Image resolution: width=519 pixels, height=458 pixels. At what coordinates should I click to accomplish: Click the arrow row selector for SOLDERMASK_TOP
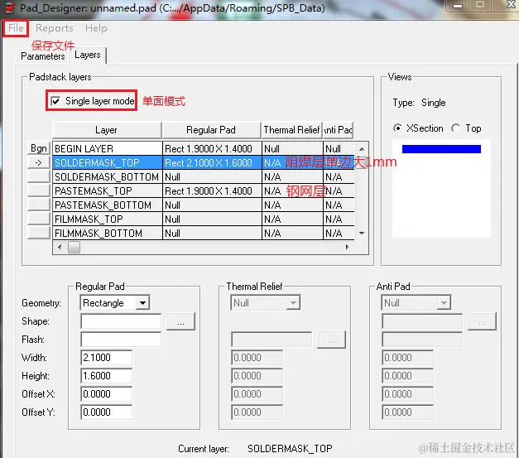point(39,162)
